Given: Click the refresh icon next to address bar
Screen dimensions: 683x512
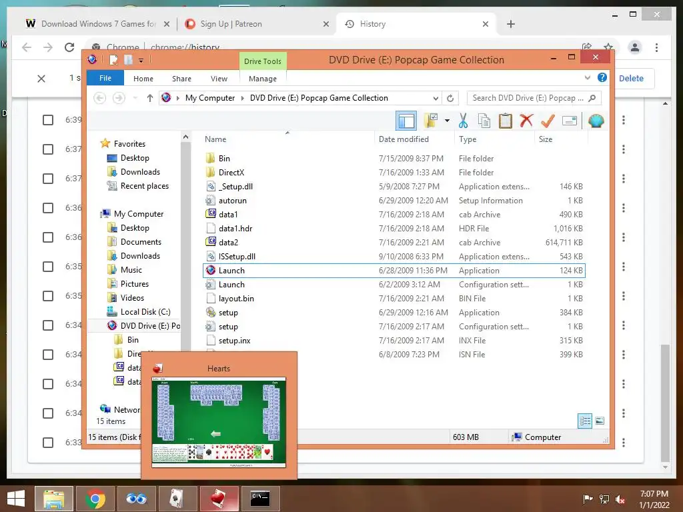Looking at the screenshot, I should pyautogui.click(x=450, y=98).
